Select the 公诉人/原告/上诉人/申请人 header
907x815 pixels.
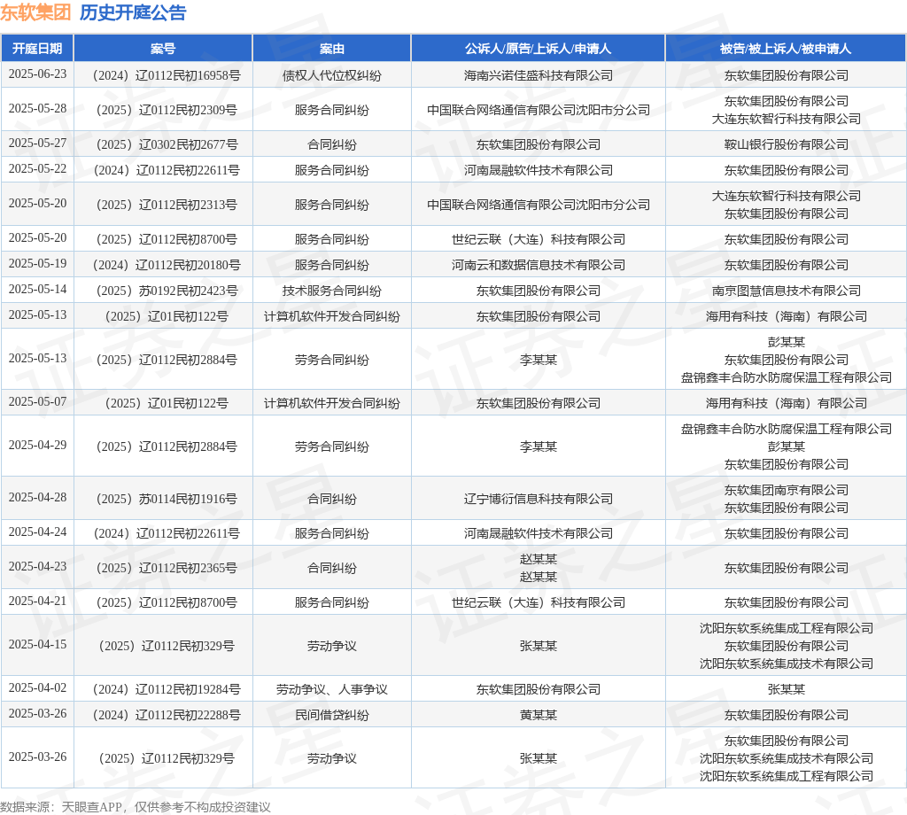coord(538,49)
